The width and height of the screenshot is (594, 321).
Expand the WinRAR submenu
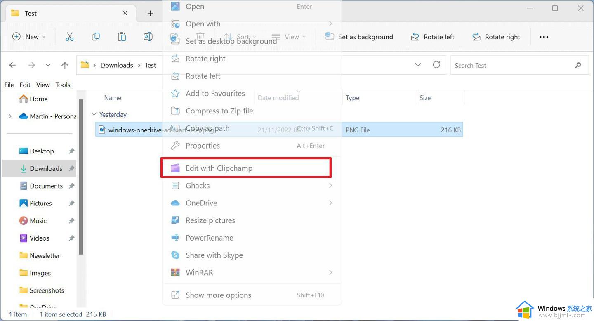click(252, 272)
